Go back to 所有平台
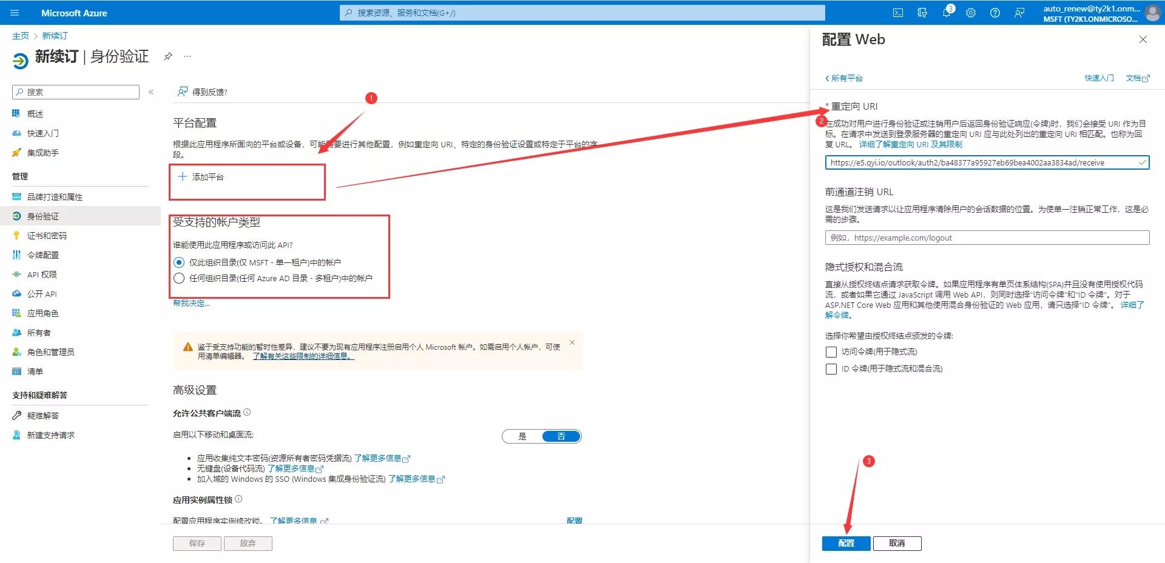The image size is (1165, 563). point(844,78)
